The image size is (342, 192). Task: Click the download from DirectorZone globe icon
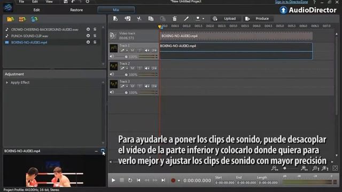[34, 19]
